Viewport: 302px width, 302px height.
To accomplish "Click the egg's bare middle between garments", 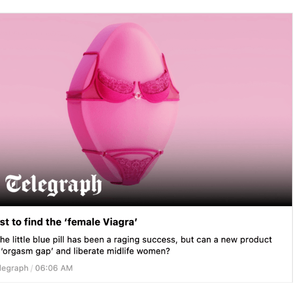I will tap(124, 124).
